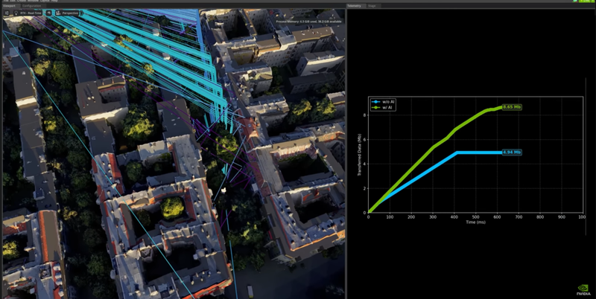
Task: Click the 8.65 Mb data label
Action: point(512,107)
